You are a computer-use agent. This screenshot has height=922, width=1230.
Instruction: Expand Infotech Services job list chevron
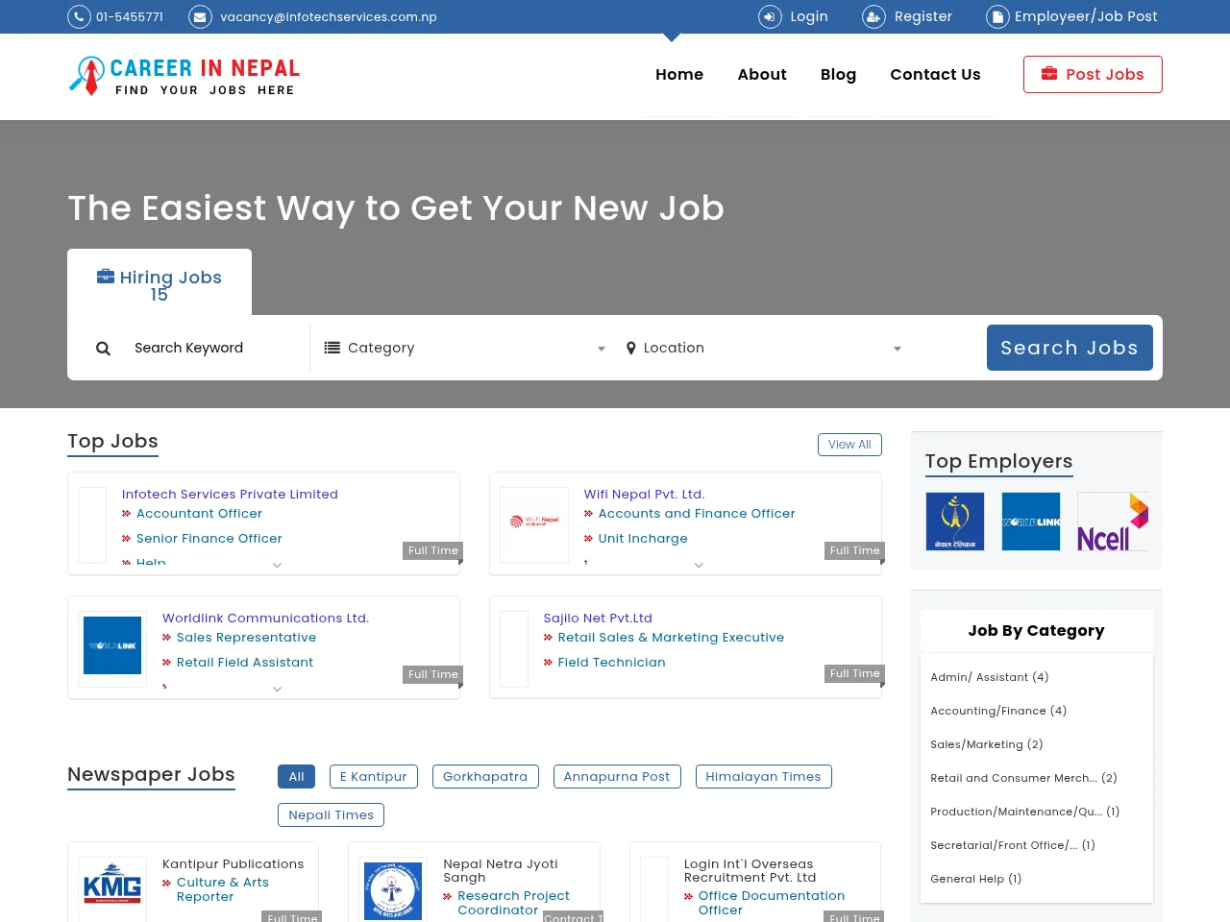(x=277, y=566)
